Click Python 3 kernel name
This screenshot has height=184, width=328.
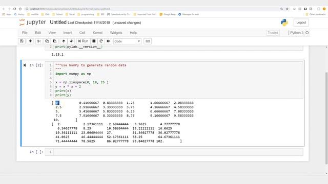point(297,33)
